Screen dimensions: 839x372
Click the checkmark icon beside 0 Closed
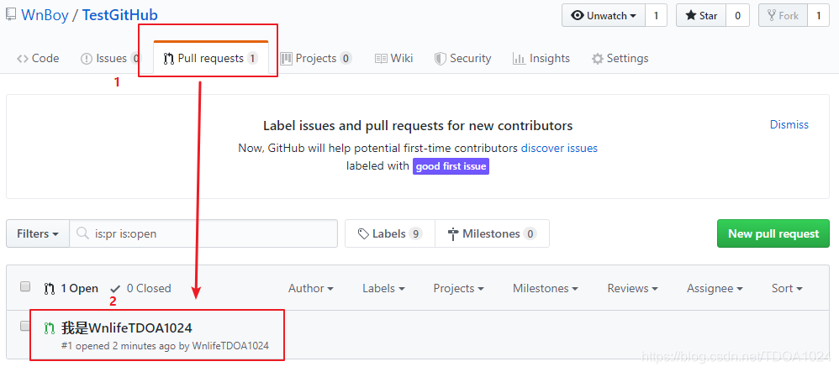[x=115, y=289]
